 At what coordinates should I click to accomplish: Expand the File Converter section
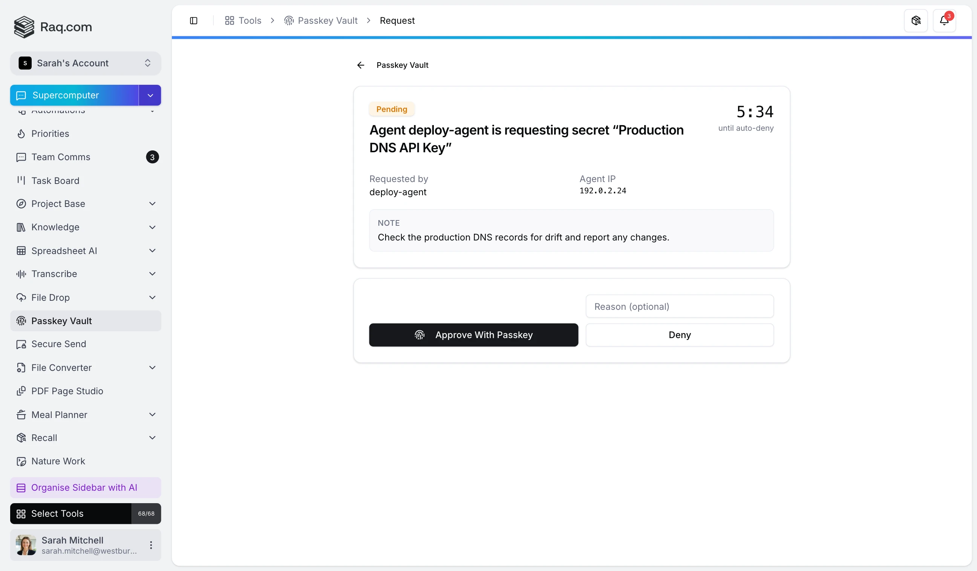152,368
